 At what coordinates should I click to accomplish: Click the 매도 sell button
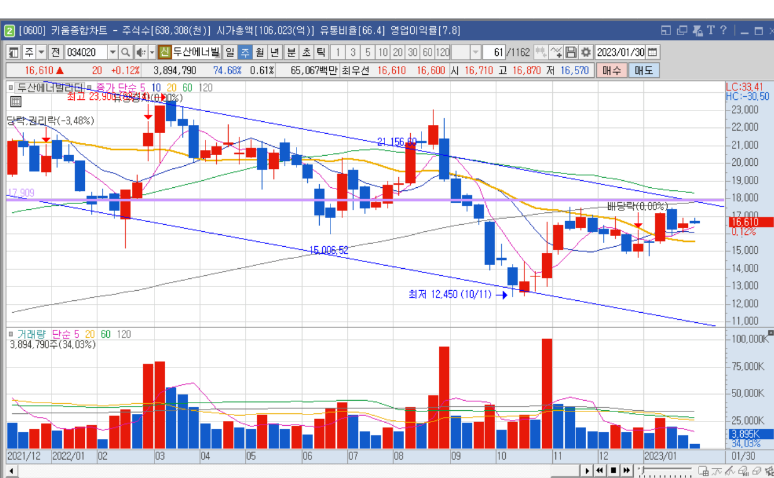click(x=644, y=70)
